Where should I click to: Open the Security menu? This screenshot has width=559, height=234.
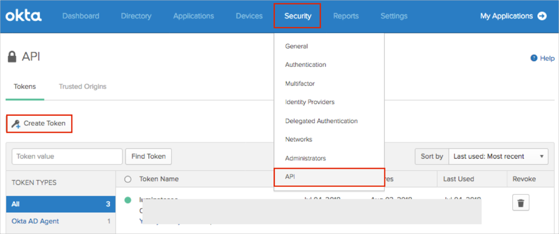coord(298,16)
